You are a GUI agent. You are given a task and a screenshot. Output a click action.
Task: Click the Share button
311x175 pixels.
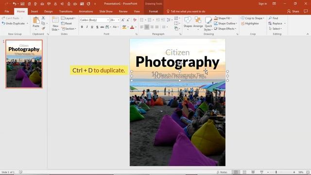click(x=293, y=11)
